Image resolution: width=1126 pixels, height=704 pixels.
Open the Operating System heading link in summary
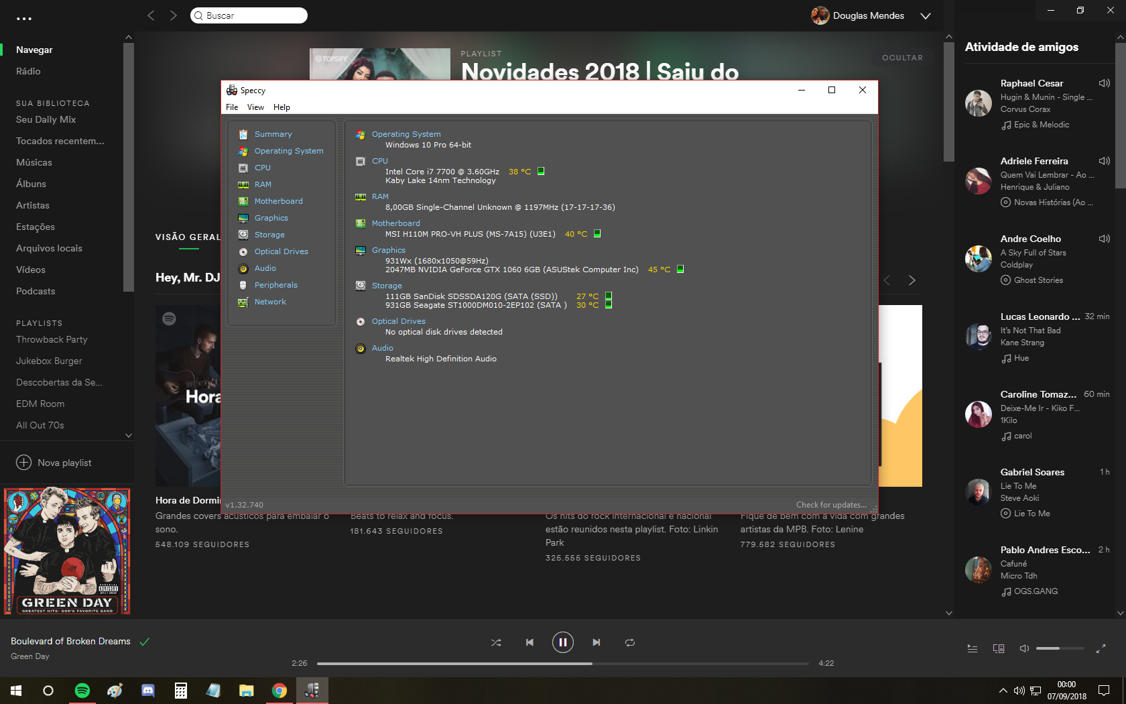(x=406, y=134)
